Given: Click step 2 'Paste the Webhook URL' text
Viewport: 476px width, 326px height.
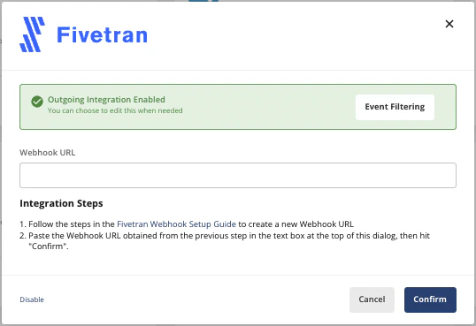Looking at the screenshot, I should click(x=229, y=241).
